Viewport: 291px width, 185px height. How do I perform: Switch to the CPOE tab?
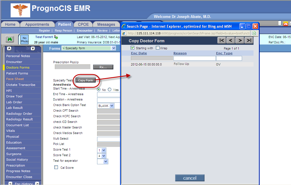pyautogui.click(x=83, y=24)
